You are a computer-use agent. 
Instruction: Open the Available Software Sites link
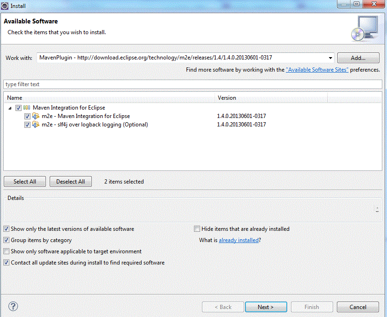point(317,70)
